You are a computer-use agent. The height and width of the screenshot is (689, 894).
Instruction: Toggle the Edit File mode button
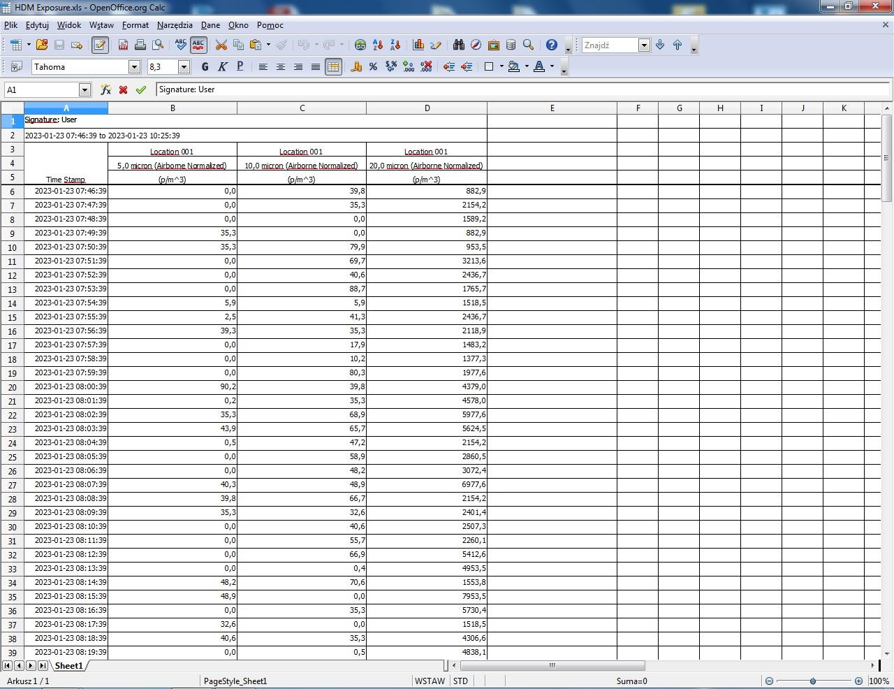click(100, 45)
